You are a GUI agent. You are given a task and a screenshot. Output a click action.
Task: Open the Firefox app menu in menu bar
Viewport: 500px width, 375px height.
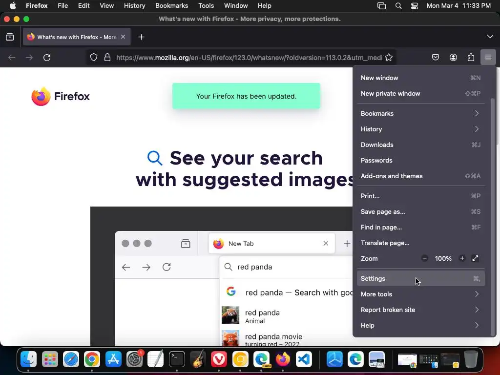pos(37,6)
